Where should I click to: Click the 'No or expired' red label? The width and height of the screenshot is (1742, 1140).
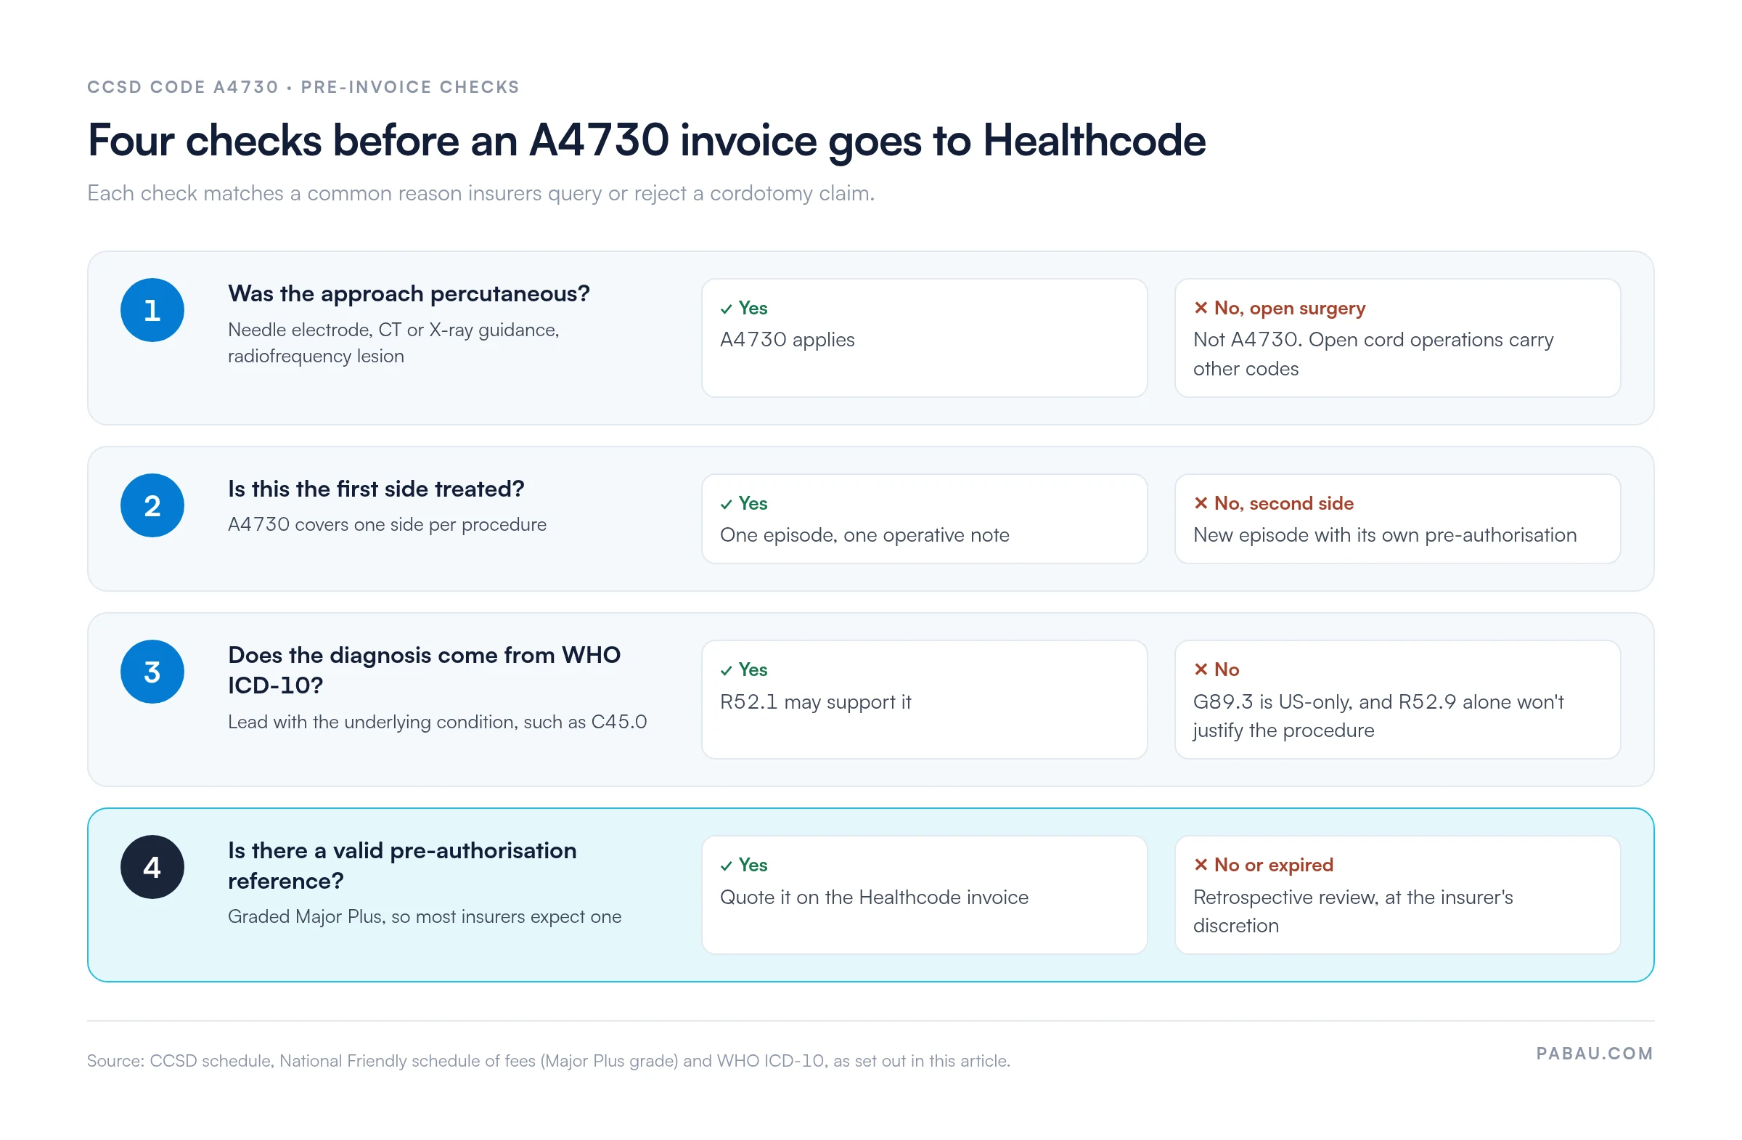pyautogui.click(x=1274, y=865)
